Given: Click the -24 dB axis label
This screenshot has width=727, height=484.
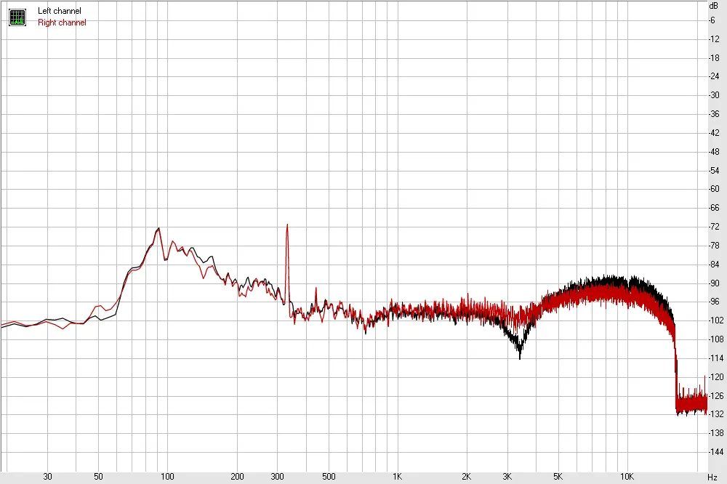Looking at the screenshot, I should point(714,76).
